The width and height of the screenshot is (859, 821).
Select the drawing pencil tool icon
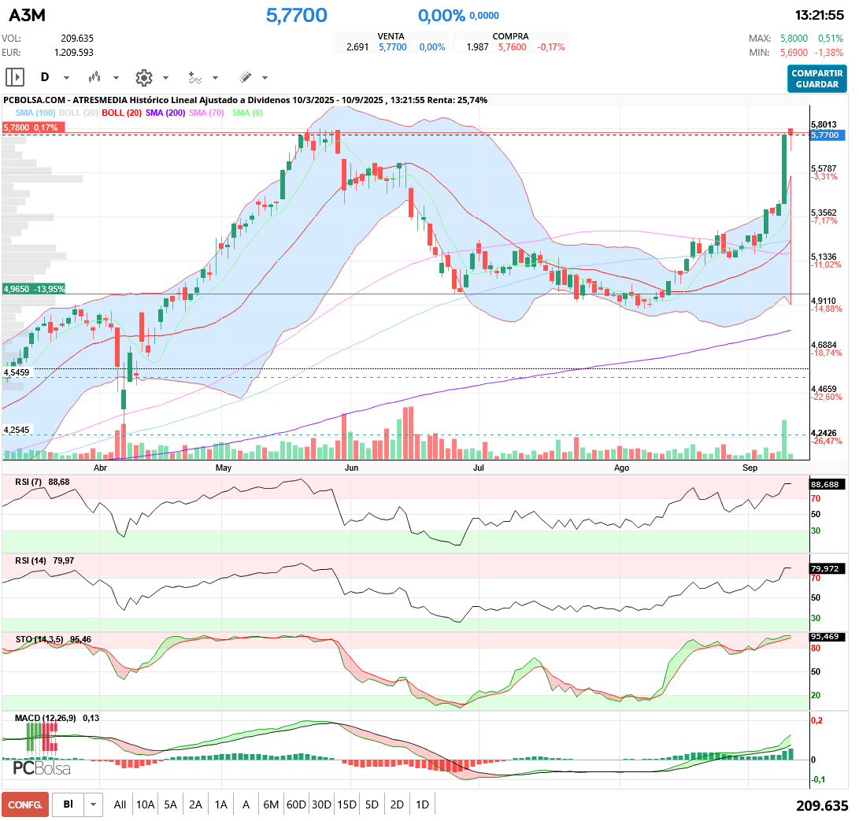(246, 77)
